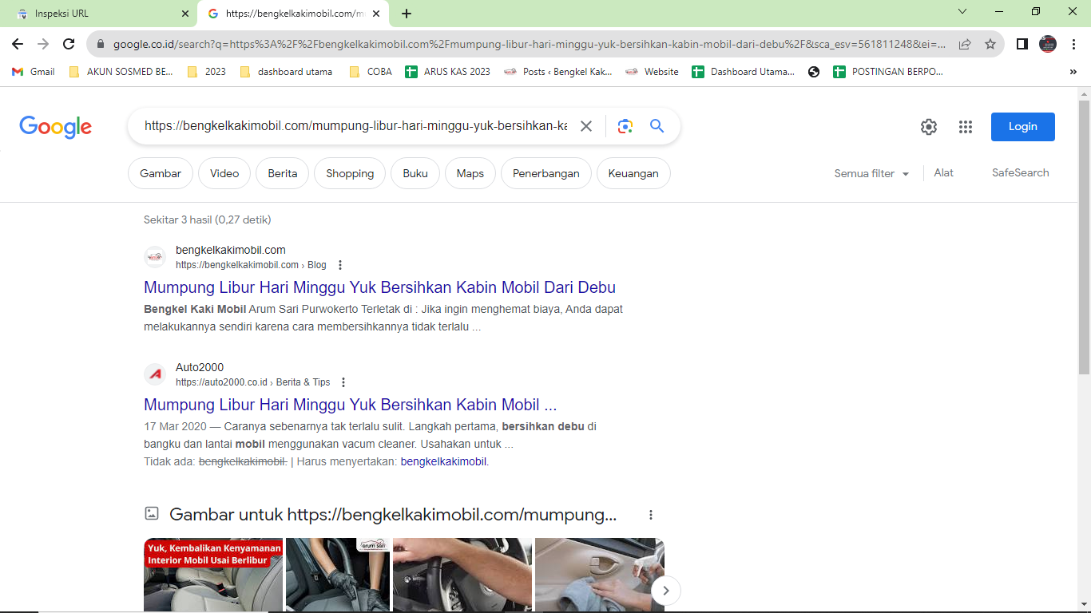Open Gmail bookmark
This screenshot has width=1091, height=613.
34,72
